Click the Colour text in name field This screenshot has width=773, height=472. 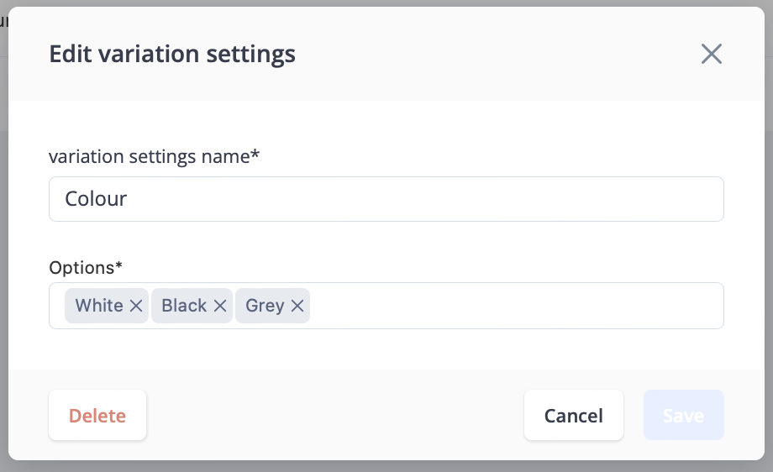(x=96, y=199)
